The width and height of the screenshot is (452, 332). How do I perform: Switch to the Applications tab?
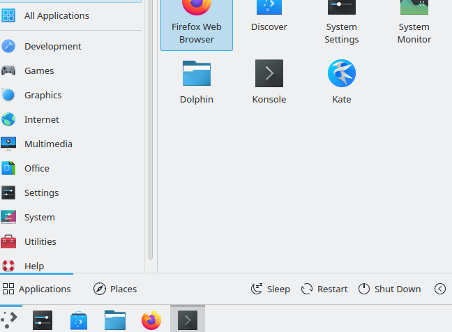(36, 289)
